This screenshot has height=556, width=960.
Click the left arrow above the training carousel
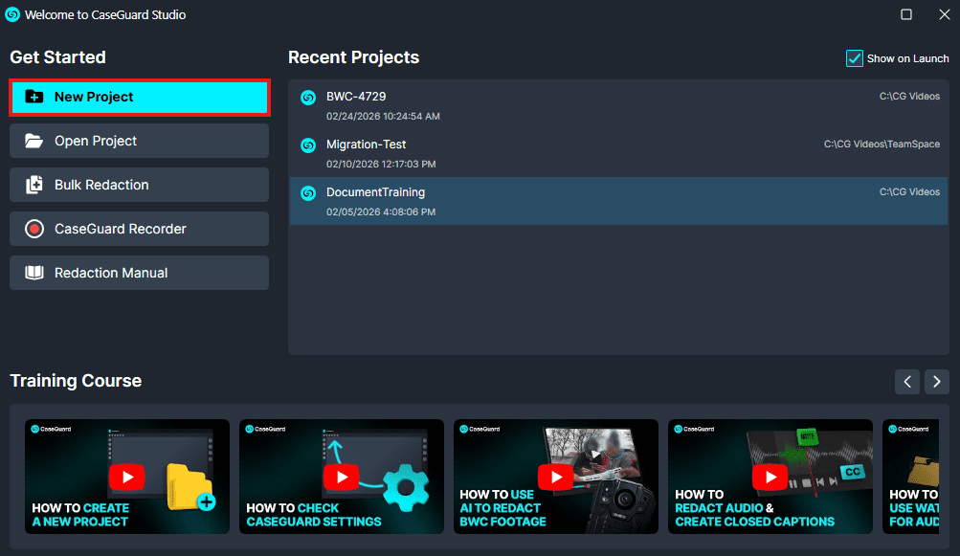(x=906, y=381)
